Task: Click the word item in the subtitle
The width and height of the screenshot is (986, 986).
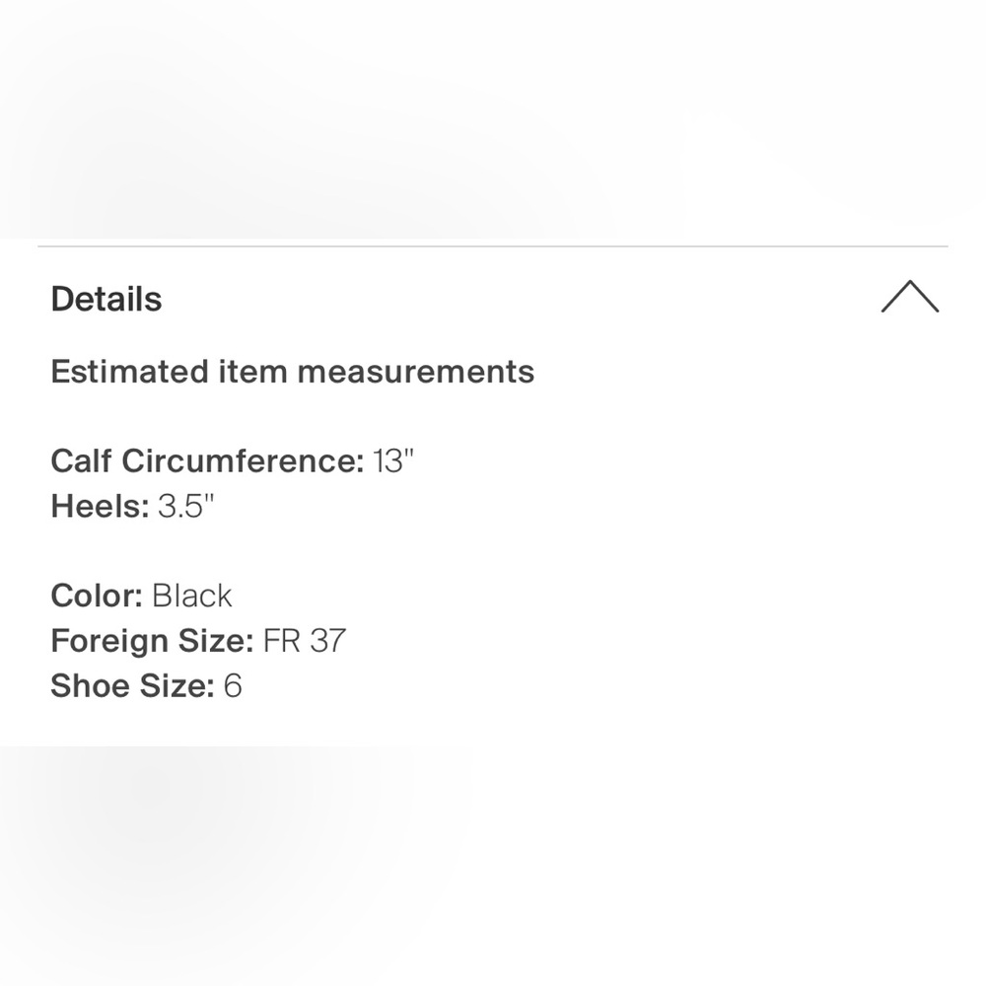Action: coord(252,372)
